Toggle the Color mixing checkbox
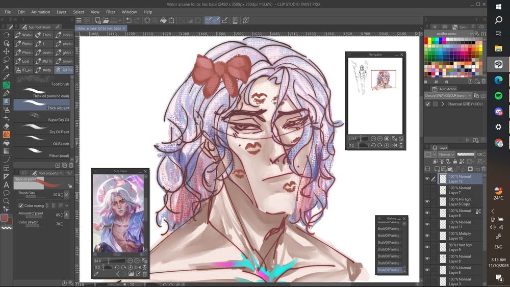 (x=21, y=206)
